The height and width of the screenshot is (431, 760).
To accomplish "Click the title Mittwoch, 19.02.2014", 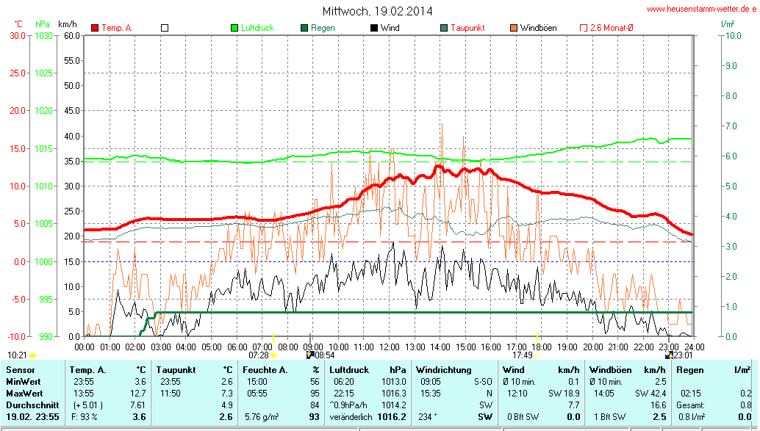I will click(378, 11).
